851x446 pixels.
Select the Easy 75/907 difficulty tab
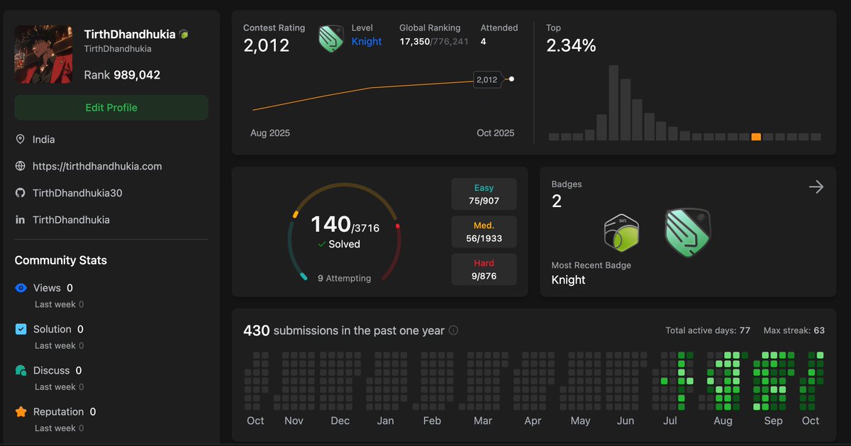click(484, 194)
